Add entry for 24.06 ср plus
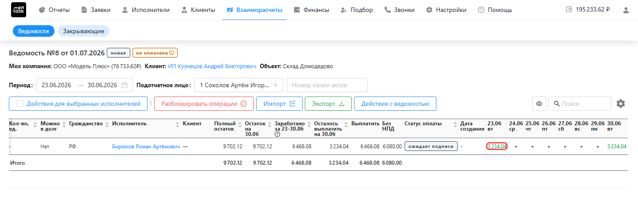 tap(516, 147)
